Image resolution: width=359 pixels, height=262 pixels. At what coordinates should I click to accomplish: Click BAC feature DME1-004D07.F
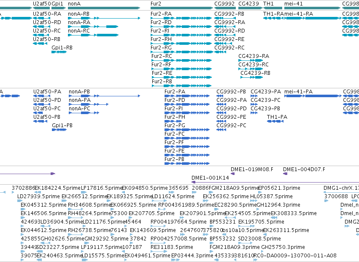pos(285,174)
